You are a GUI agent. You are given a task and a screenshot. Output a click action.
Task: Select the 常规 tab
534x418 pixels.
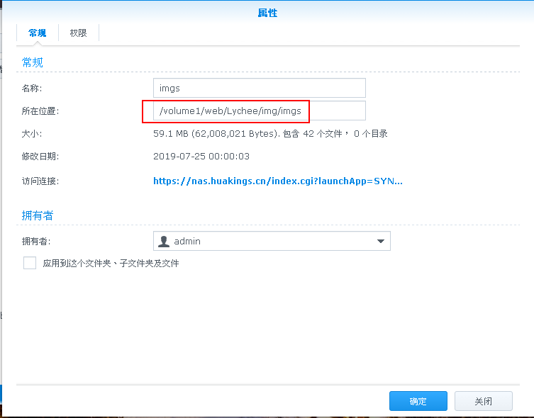click(37, 33)
